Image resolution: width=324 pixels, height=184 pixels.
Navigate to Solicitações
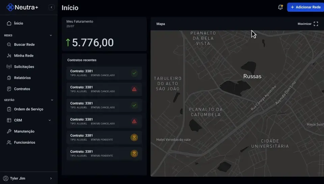pos(24,67)
